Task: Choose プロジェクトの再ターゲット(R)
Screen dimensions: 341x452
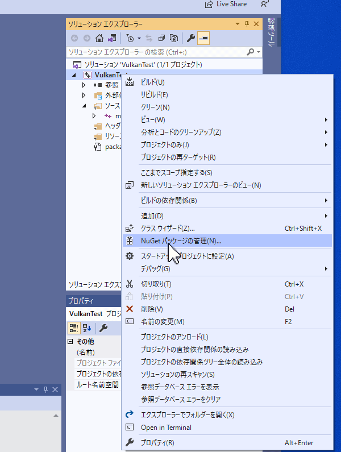Action: pyautogui.click(x=227, y=157)
